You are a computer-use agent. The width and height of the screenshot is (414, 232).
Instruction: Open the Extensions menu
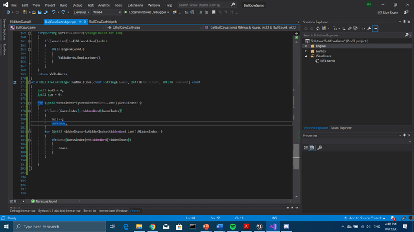[135, 5]
